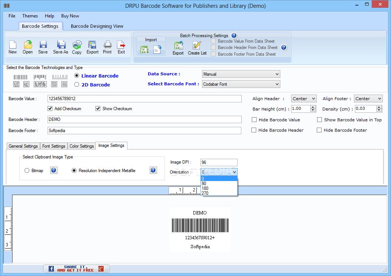Switch to General Settings tab
391x276 pixels.
[23, 146]
